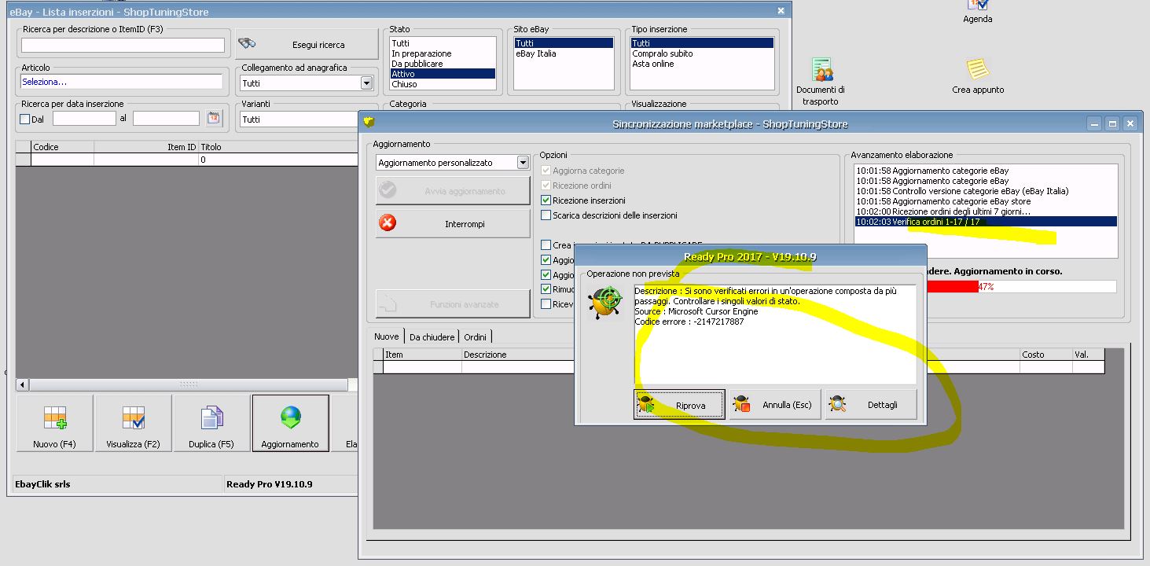This screenshot has height=566, width=1150.
Task: Click the Visualizza (F2) grid-check icon
Action: [133, 418]
